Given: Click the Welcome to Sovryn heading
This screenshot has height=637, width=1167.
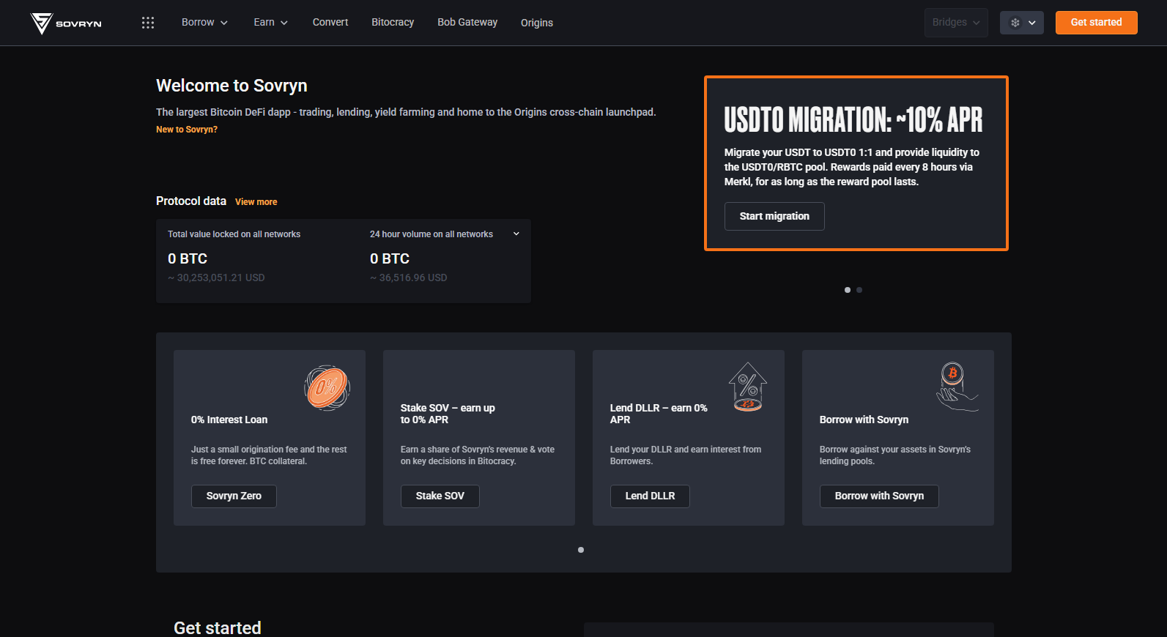Looking at the screenshot, I should pyautogui.click(x=231, y=86).
